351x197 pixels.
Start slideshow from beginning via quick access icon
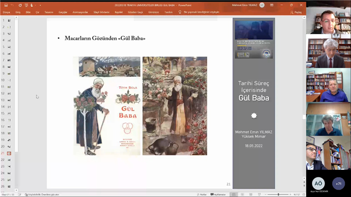[x=26, y=5]
